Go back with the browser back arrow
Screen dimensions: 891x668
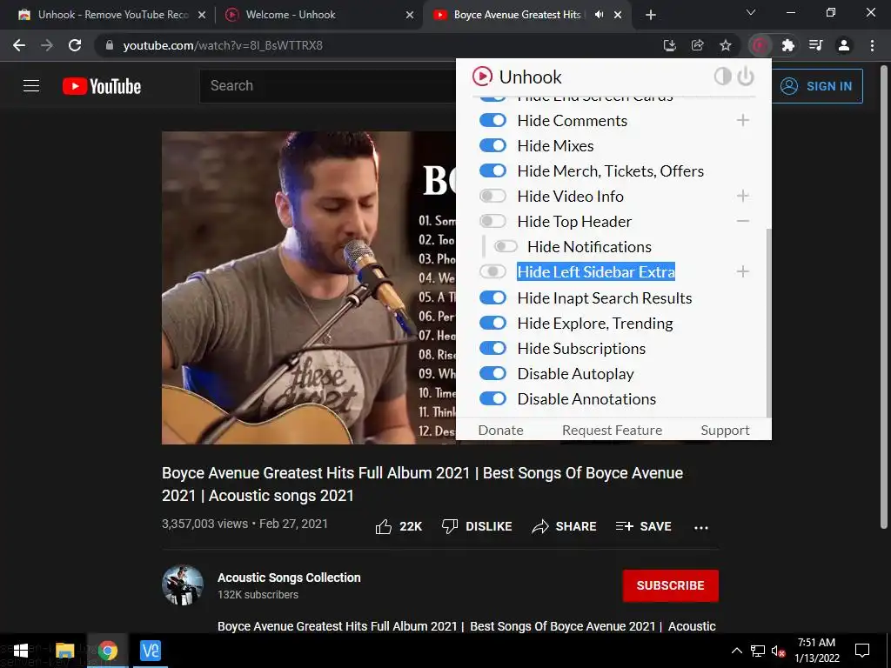(19, 45)
